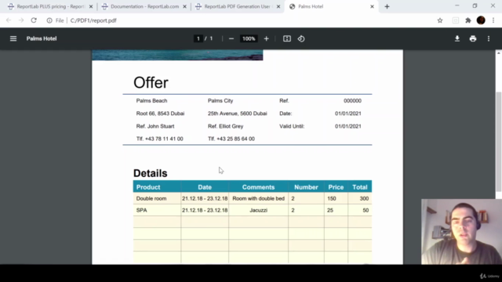Screen dimensions: 502x282
Task: Download the report PDF
Action: tap(457, 38)
